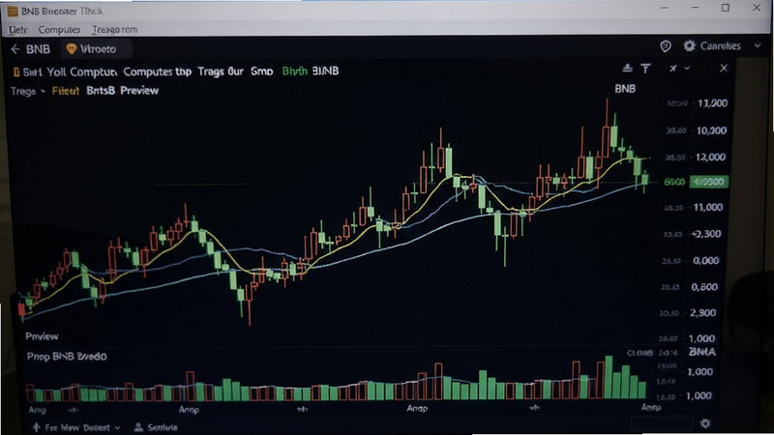Click the Amp time axis label

[x=651, y=407]
